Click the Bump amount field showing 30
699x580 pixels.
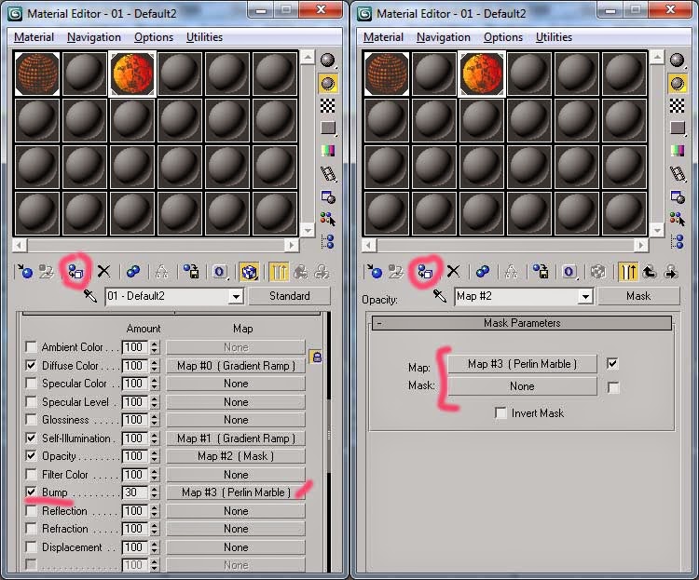[x=135, y=492]
